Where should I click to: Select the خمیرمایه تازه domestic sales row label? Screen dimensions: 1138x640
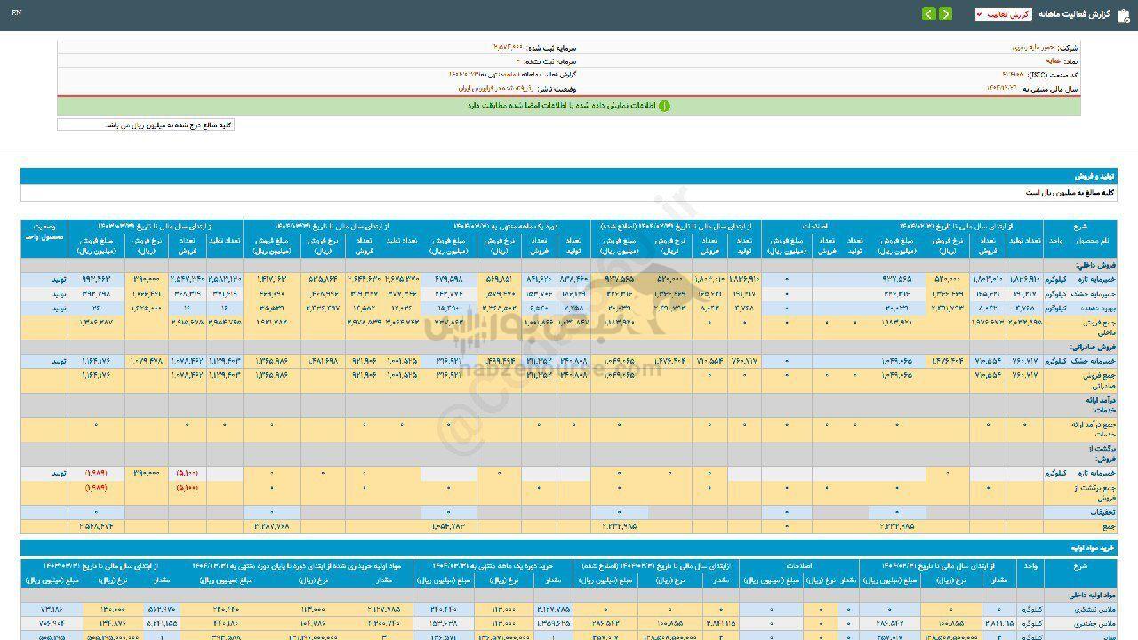click(x=1097, y=279)
